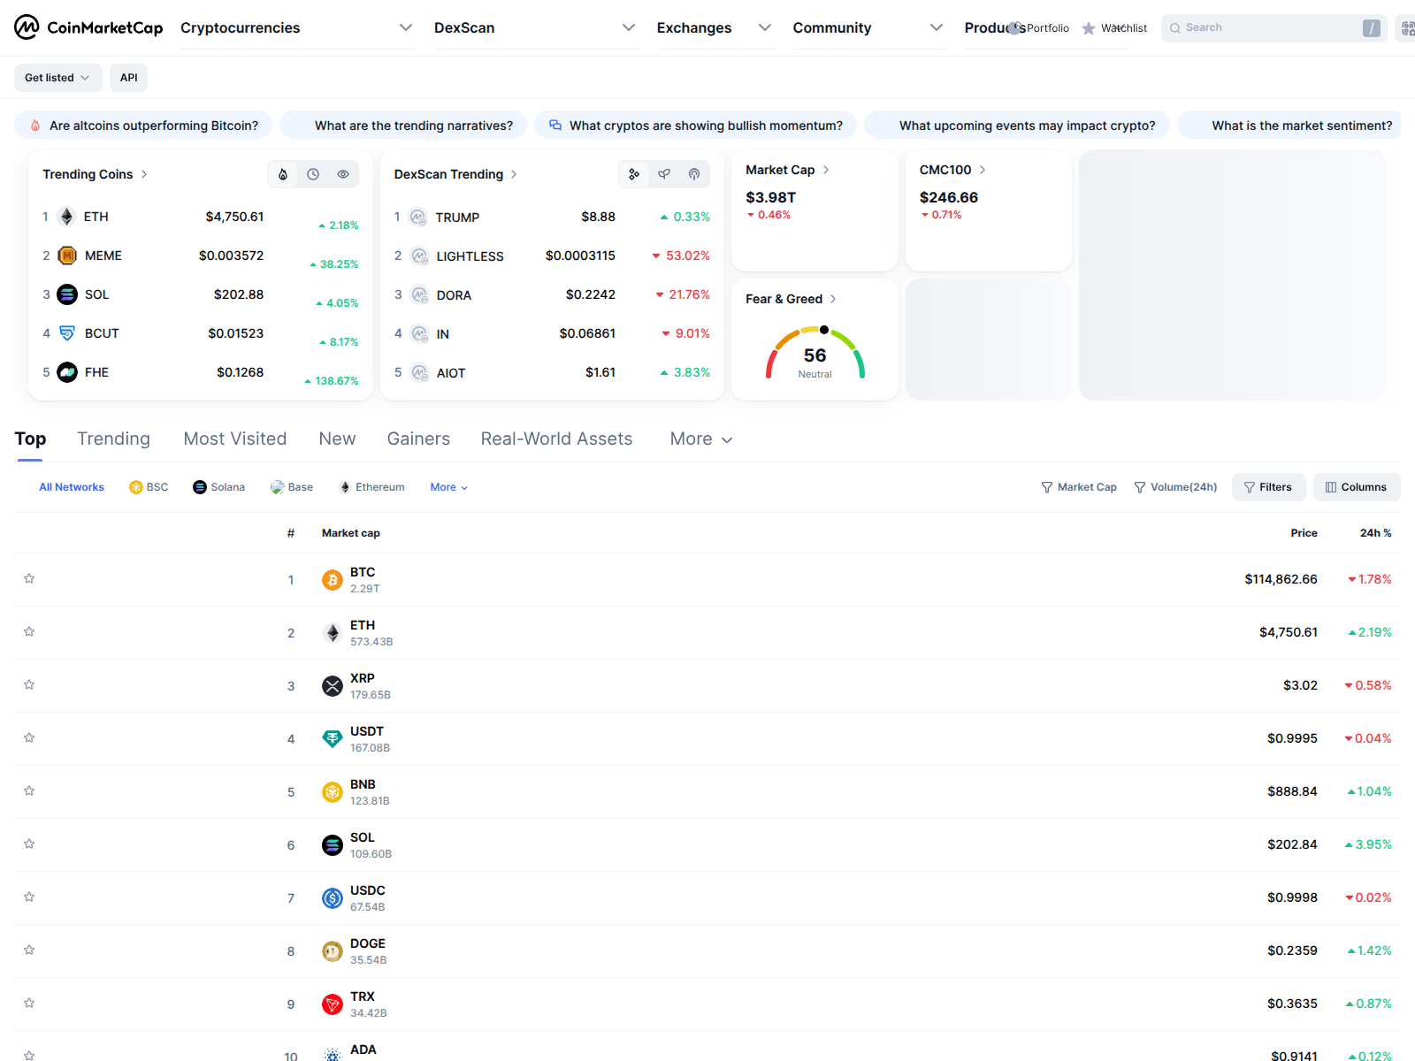
Task: Expand the More networks dropdown
Action: [x=447, y=486]
